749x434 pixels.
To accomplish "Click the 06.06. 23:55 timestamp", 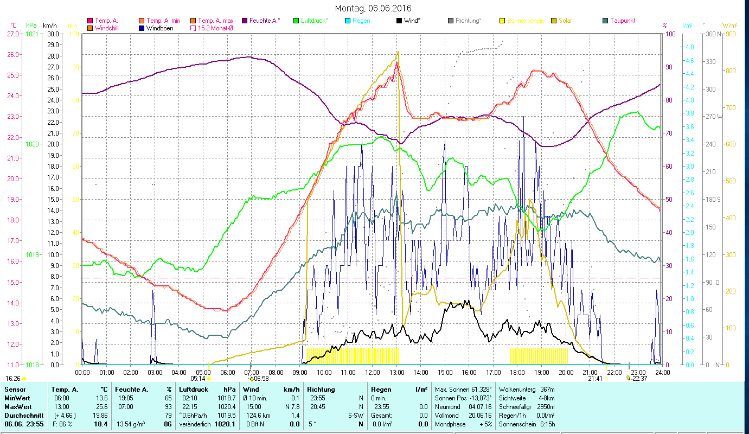I will coord(23,424).
